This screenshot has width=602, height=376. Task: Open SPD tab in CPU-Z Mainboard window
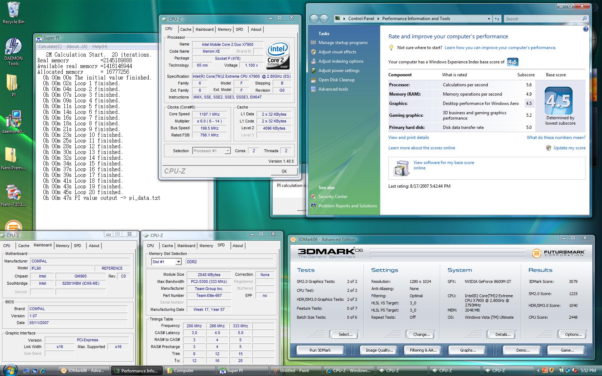pos(77,246)
